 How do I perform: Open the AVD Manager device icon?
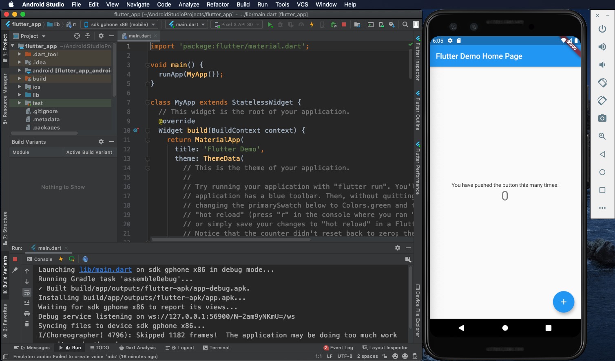pyautogui.click(x=382, y=24)
